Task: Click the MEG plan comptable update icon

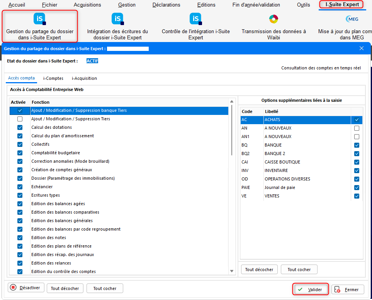Action: point(352,19)
